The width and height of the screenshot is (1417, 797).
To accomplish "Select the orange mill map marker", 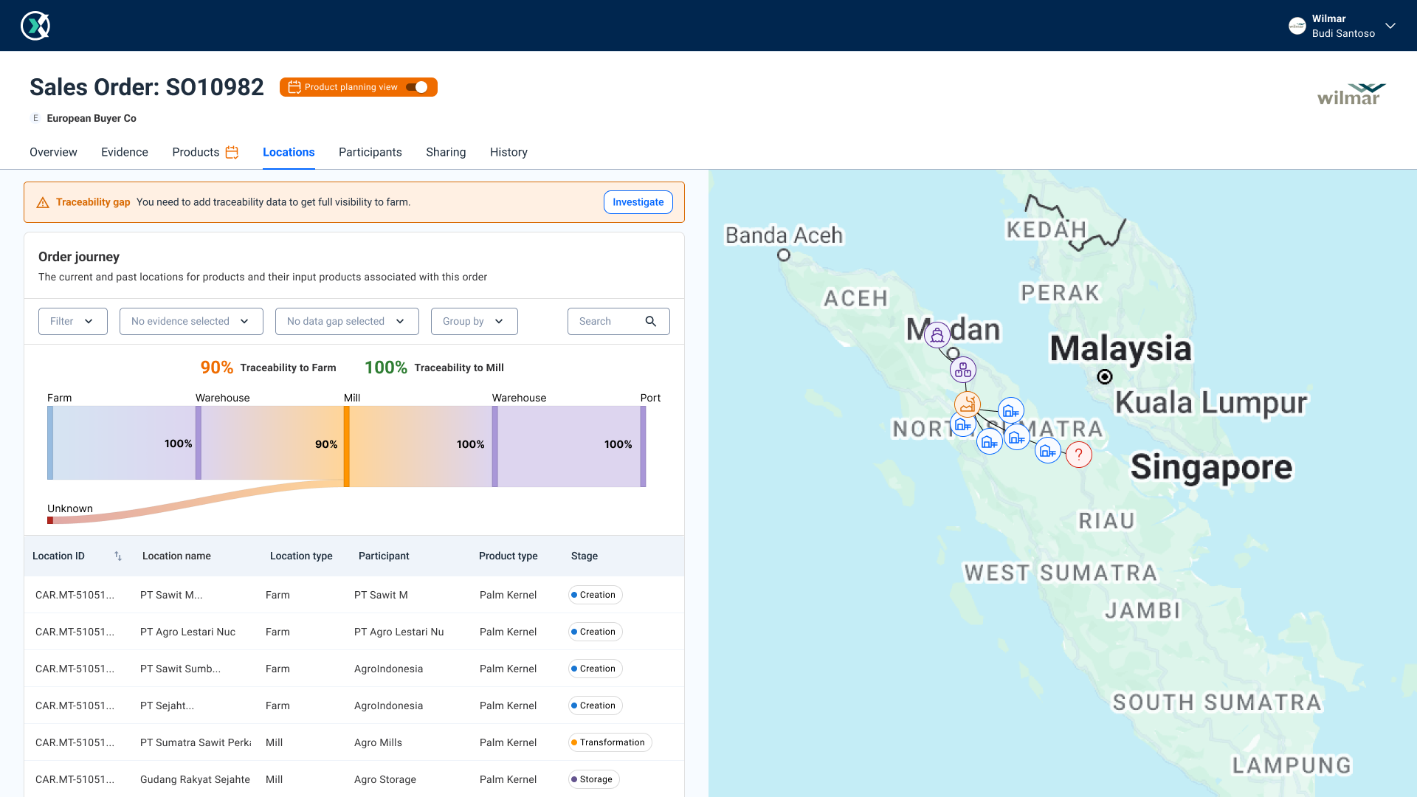I will (968, 404).
